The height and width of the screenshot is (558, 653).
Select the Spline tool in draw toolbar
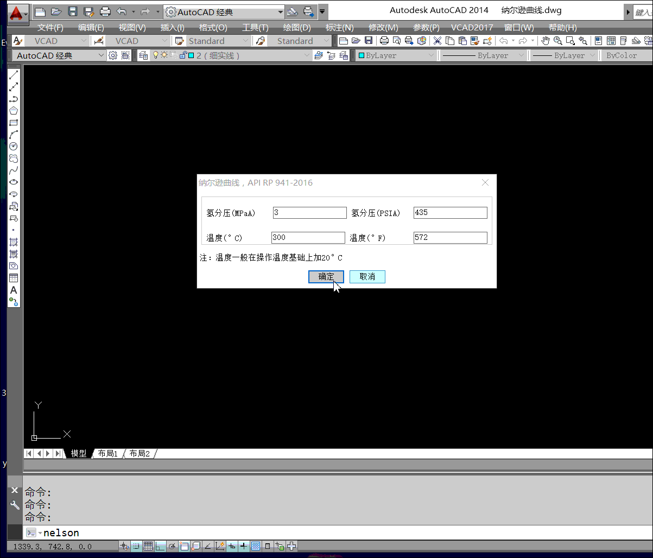(14, 170)
